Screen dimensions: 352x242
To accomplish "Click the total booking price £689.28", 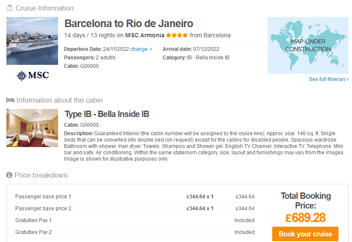I will 305,218.
